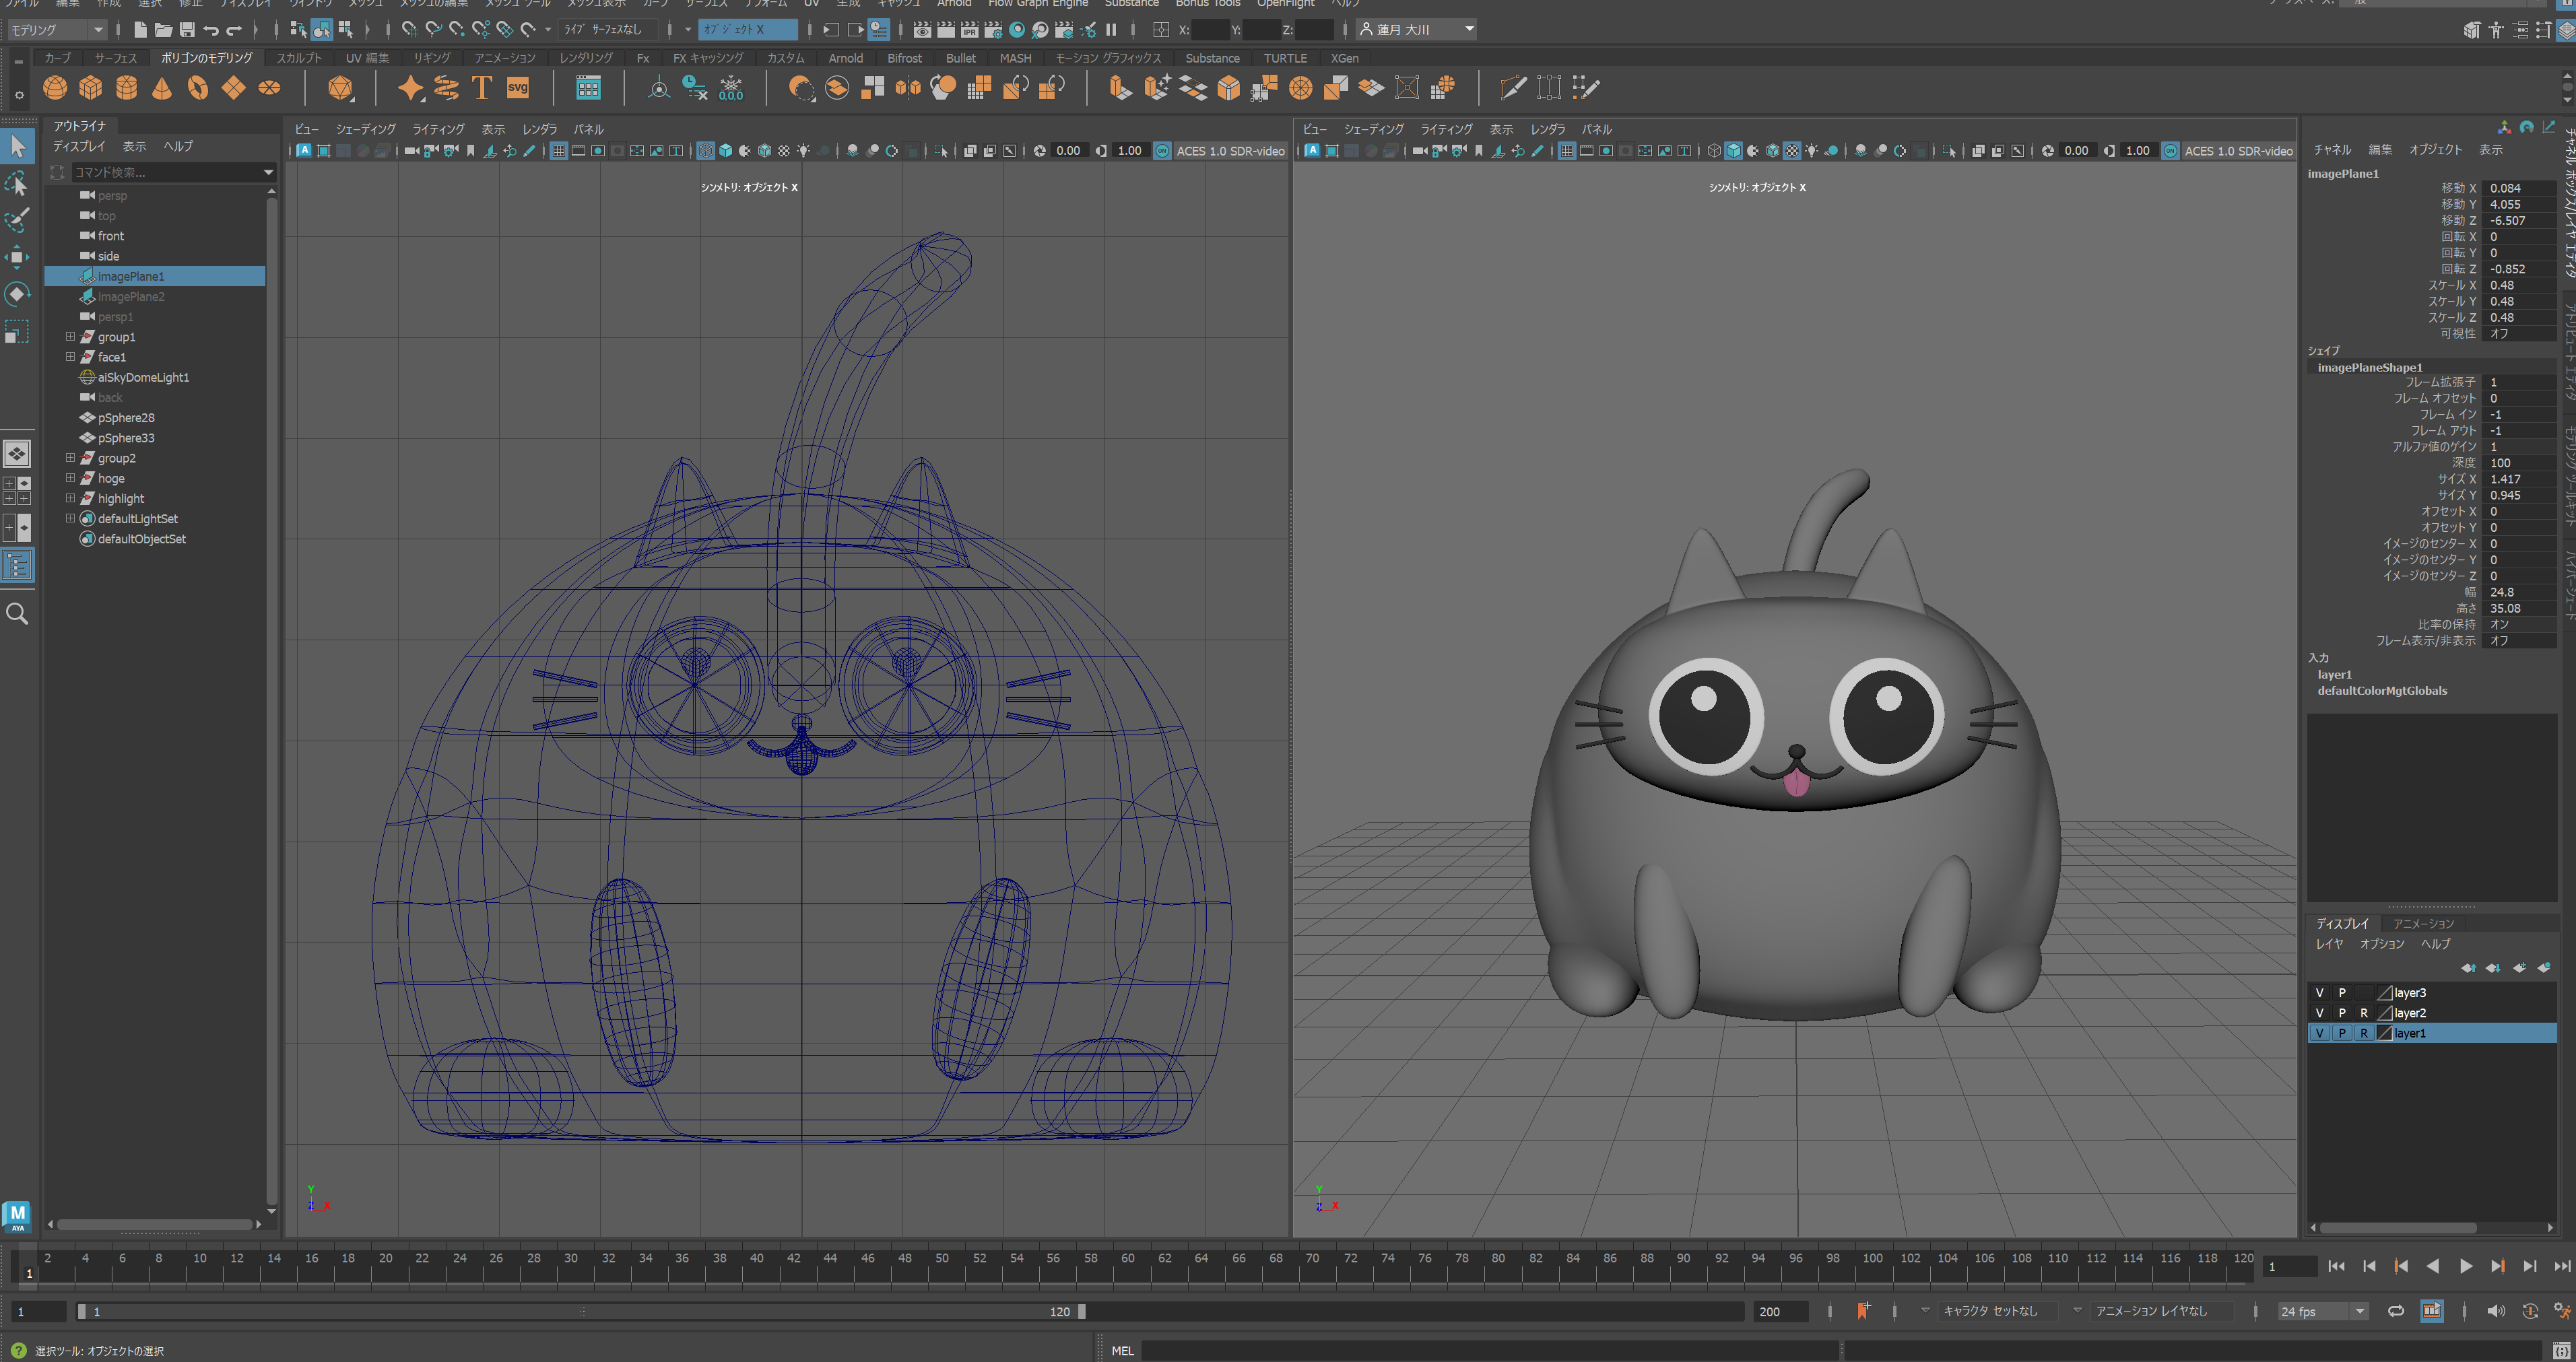Open the 24 fps frame rate dropdown

tap(2322, 1311)
